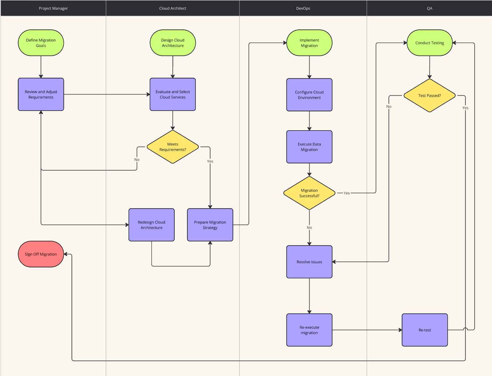
Task: Select the Redesign Cloud Architecture box
Action: pyautogui.click(x=151, y=225)
